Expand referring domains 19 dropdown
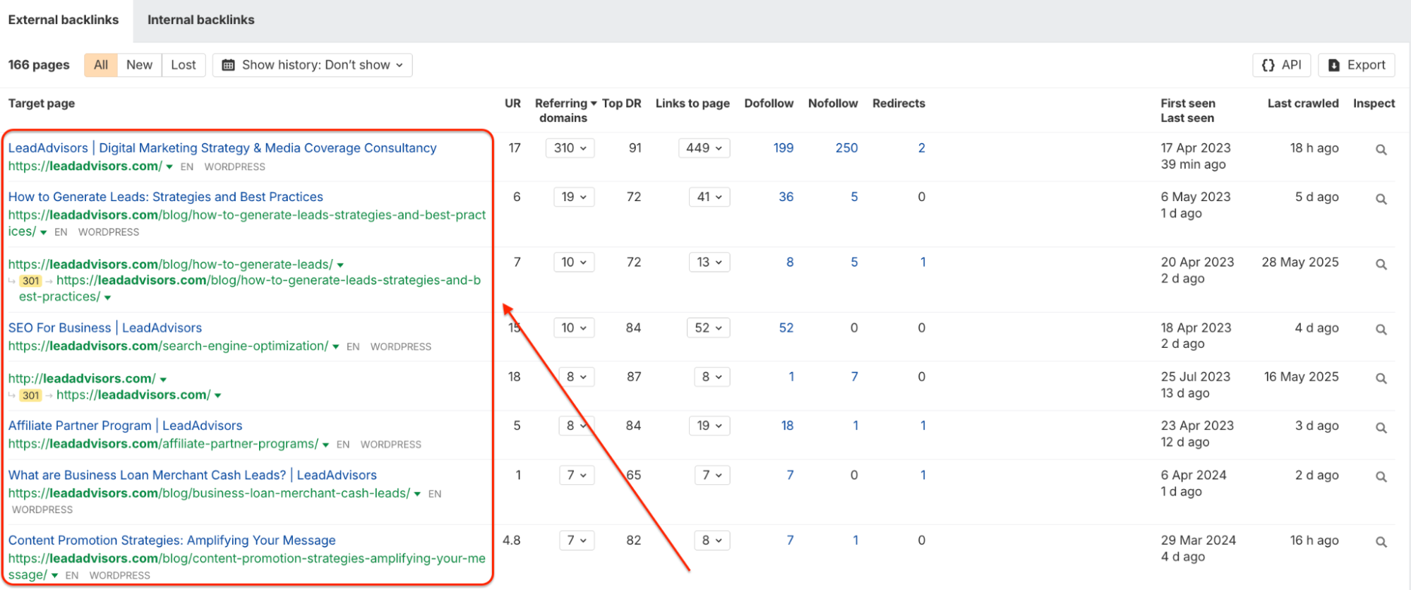1411x590 pixels. [574, 197]
